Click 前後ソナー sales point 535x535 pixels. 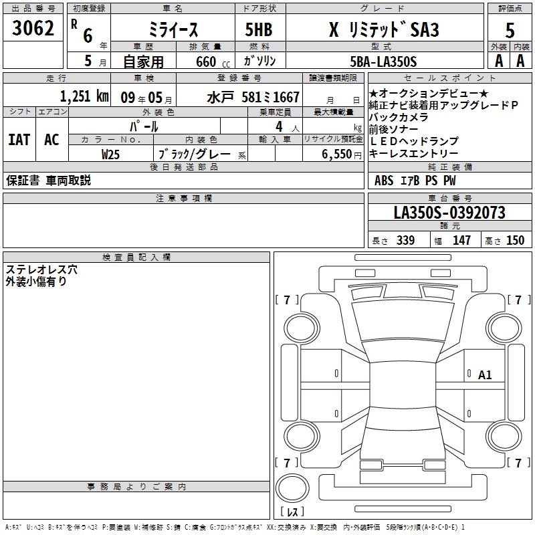click(393, 129)
